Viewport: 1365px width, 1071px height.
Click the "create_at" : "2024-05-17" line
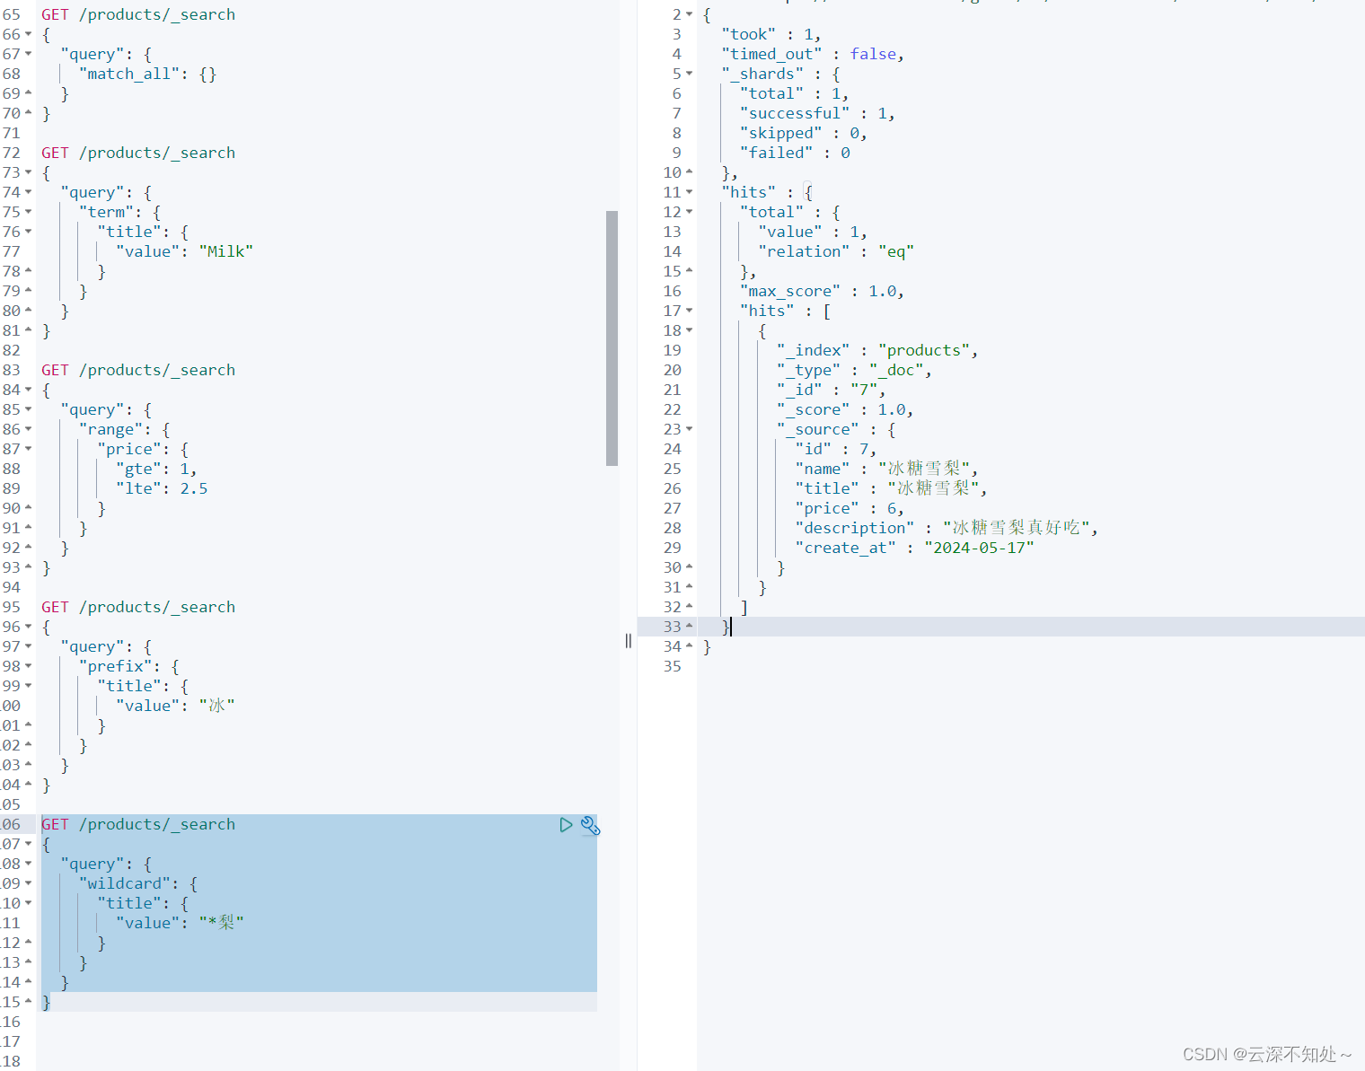(914, 548)
